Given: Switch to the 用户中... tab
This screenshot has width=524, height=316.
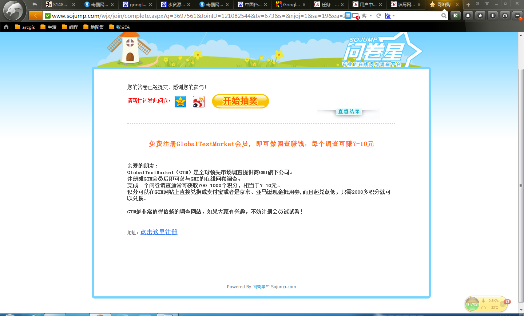Looking at the screenshot, I should click(367, 5).
